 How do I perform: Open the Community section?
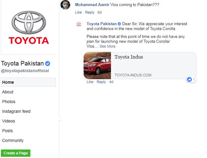click(13, 140)
